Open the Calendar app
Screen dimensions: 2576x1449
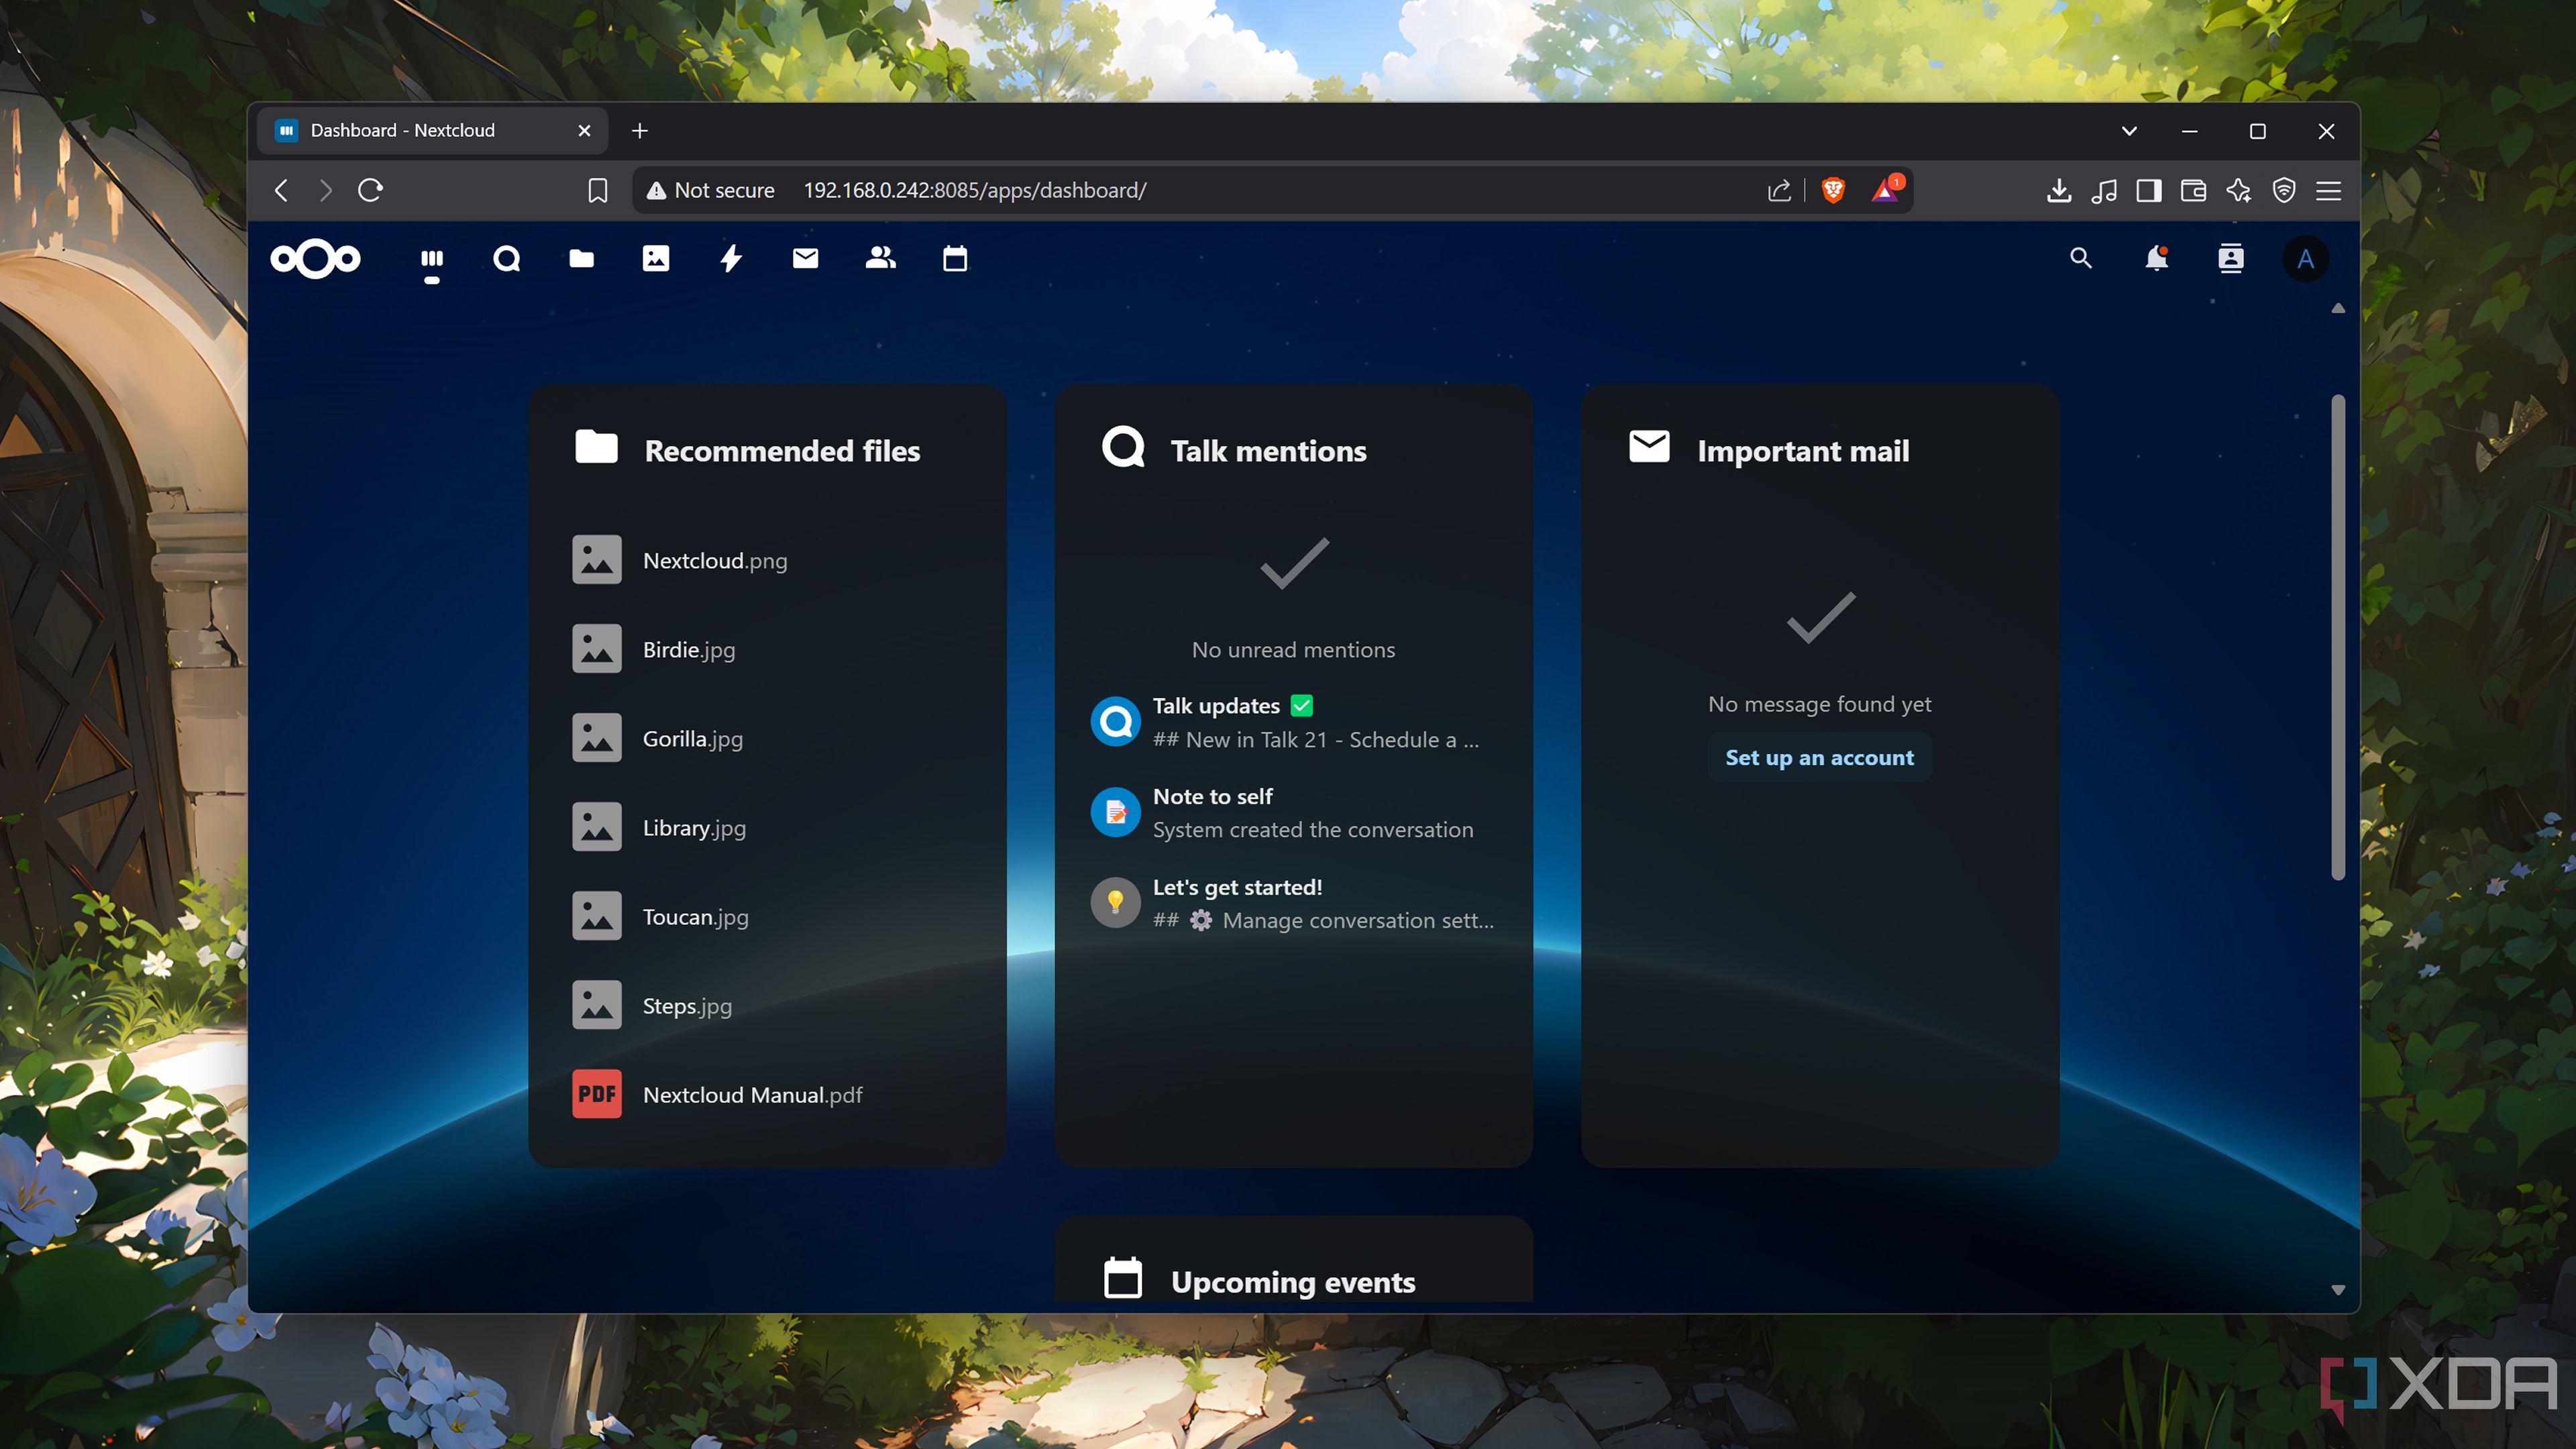[x=955, y=258]
